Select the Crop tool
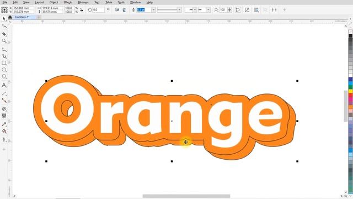 tap(4, 34)
